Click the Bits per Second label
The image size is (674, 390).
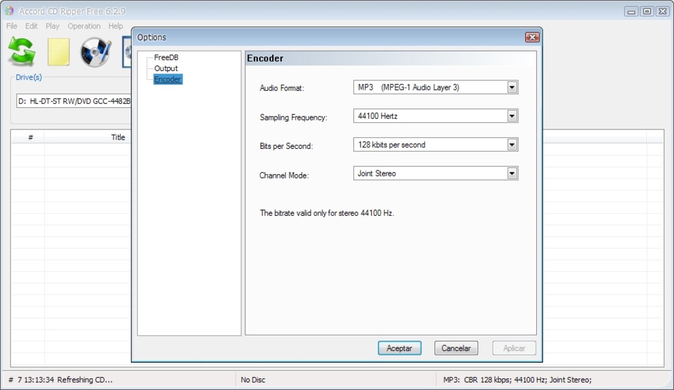tap(286, 146)
